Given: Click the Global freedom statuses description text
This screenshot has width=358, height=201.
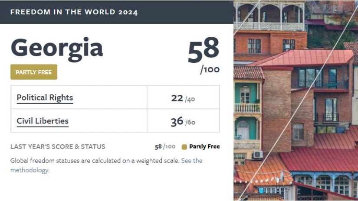Looking at the screenshot, I should (x=95, y=161).
